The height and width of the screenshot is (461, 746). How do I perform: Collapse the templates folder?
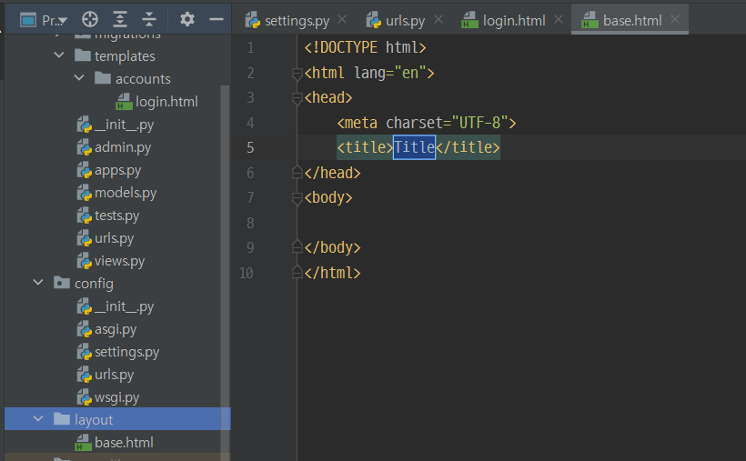pyautogui.click(x=59, y=55)
